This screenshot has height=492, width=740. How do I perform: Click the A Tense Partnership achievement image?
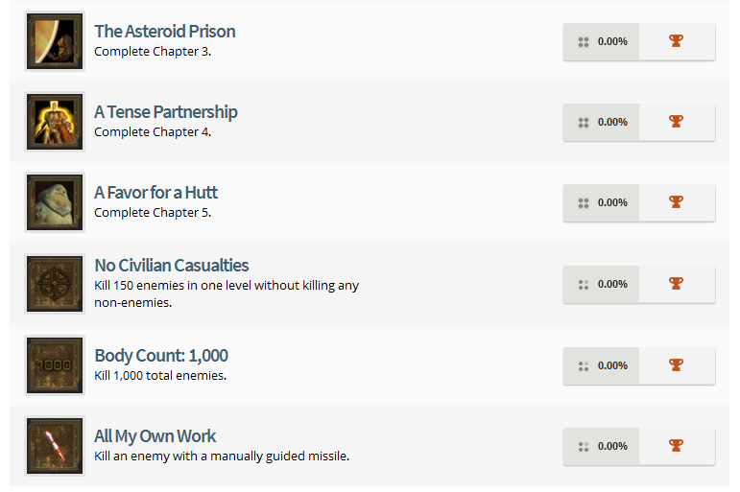point(55,122)
